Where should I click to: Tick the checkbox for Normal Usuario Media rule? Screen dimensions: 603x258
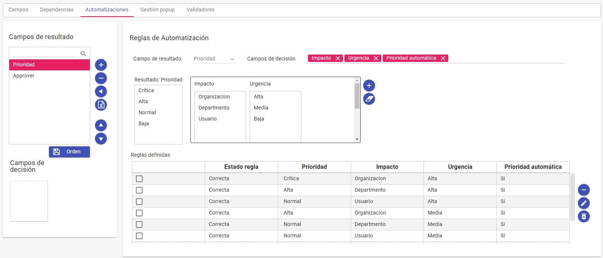pyautogui.click(x=139, y=236)
